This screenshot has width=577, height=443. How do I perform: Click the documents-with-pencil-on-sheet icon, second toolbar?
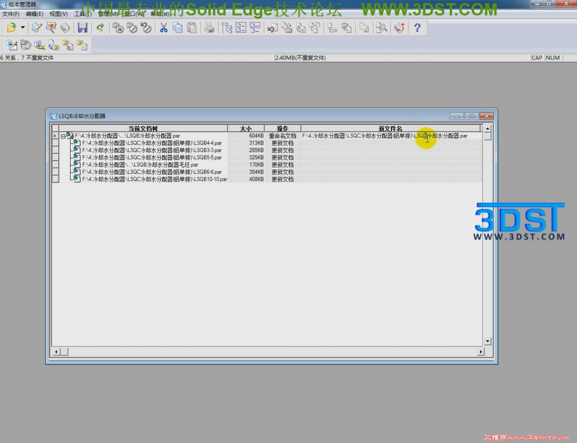pyautogui.click(x=12, y=45)
